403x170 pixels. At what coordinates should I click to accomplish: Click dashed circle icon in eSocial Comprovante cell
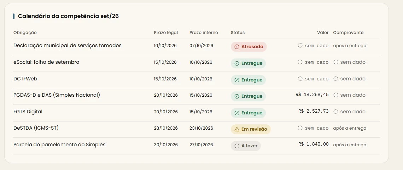pyautogui.click(x=336, y=62)
